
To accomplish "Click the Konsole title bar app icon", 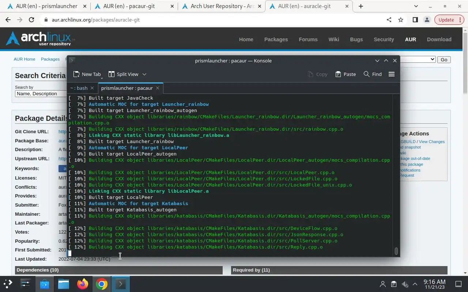I will click(72, 61).
